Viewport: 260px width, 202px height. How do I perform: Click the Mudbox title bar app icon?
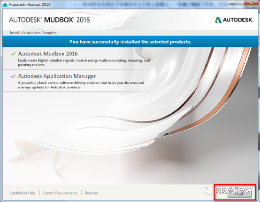pyautogui.click(x=5, y=5)
